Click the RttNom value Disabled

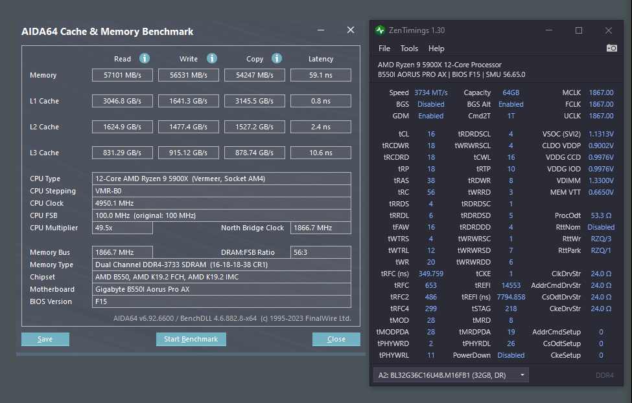click(x=601, y=227)
